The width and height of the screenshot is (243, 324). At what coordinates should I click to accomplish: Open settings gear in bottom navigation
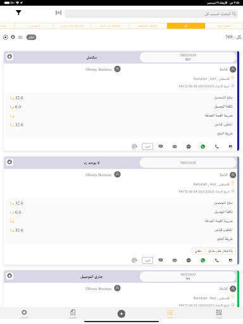(24, 313)
